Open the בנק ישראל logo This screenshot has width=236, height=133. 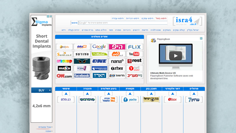coord(151,100)
